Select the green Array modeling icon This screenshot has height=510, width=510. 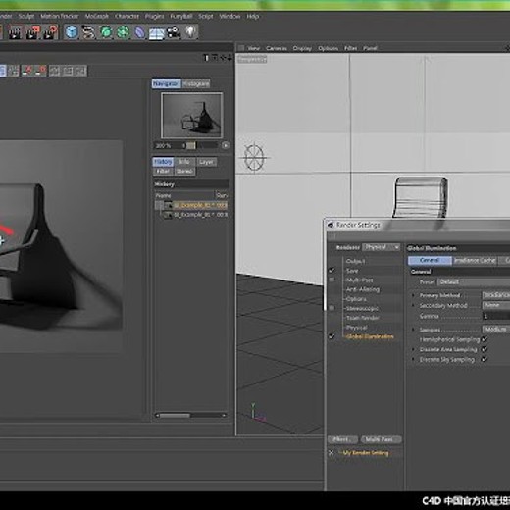click(x=123, y=32)
